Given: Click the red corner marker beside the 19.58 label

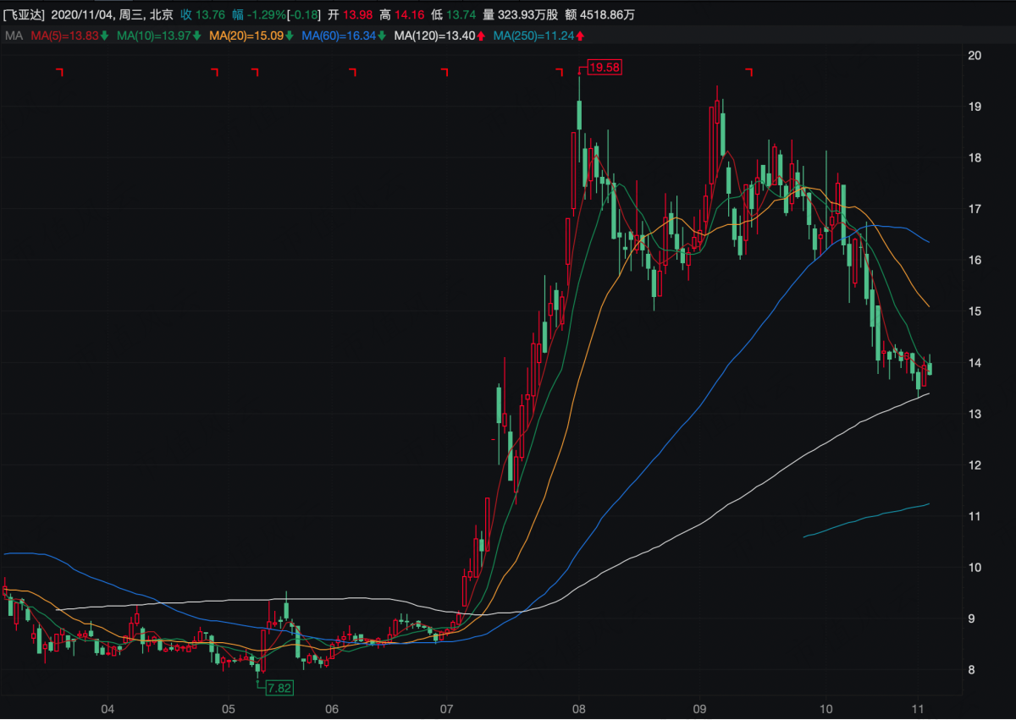Looking at the screenshot, I should tap(559, 72).
